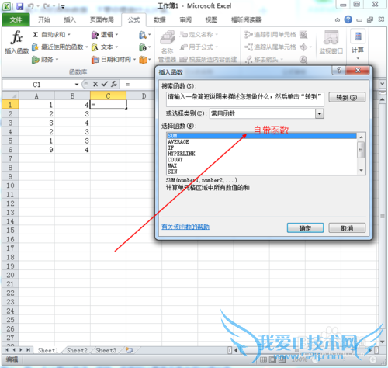Switch to the Sheet3 worksheet tab

coord(106,350)
